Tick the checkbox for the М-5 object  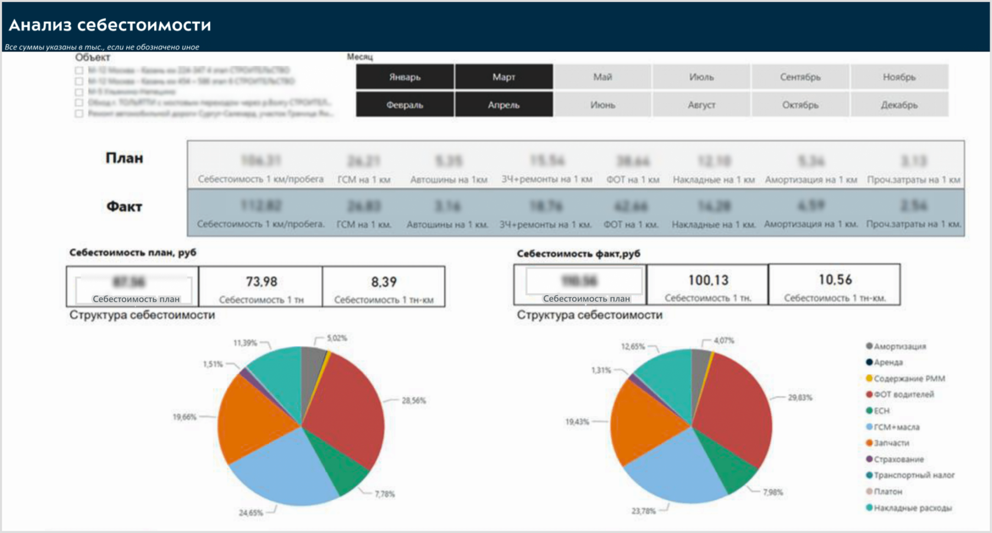click(79, 91)
